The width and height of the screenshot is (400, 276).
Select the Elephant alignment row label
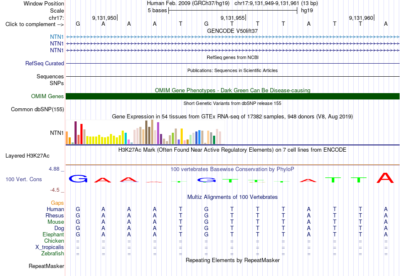53,234
